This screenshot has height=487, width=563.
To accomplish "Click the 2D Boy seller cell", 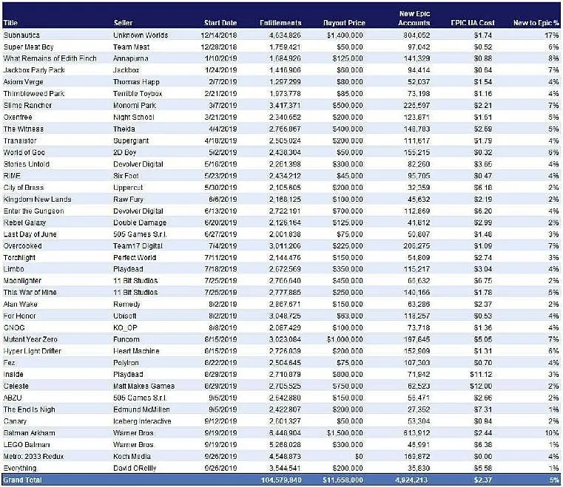I will click(124, 152).
